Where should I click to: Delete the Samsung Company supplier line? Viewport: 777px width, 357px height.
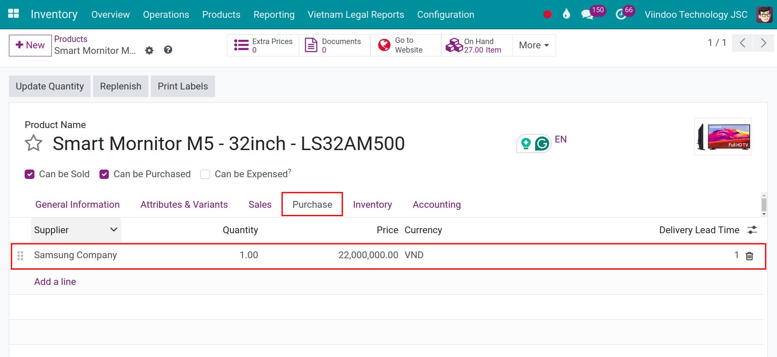click(749, 256)
